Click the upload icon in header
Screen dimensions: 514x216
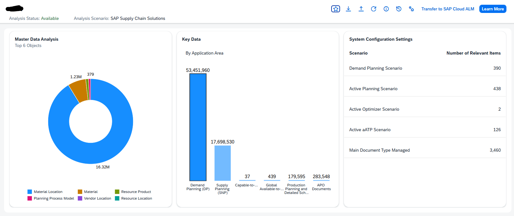pos(361,9)
